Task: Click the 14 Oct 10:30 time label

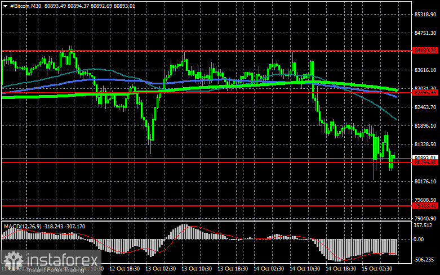Action: (305, 269)
